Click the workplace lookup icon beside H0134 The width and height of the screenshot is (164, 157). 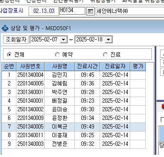click(x=90, y=11)
